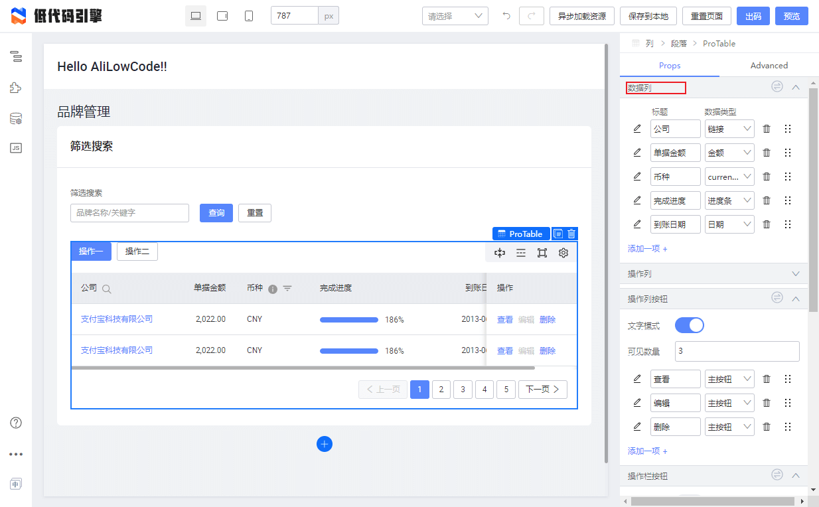Viewport: 819px width, 507px height.
Task: Click the 异步加载资源 button
Action: point(582,16)
